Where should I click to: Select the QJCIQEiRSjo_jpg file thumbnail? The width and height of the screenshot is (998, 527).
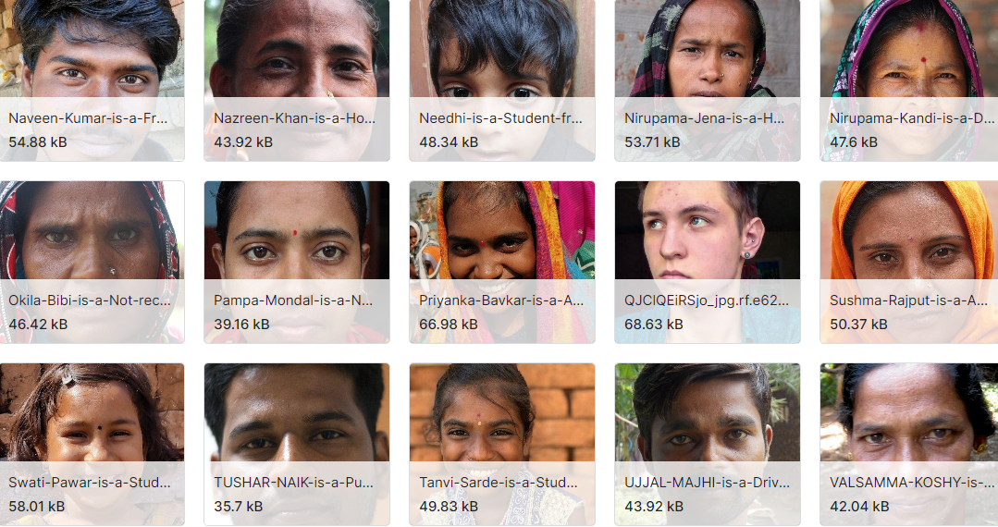tap(708, 263)
